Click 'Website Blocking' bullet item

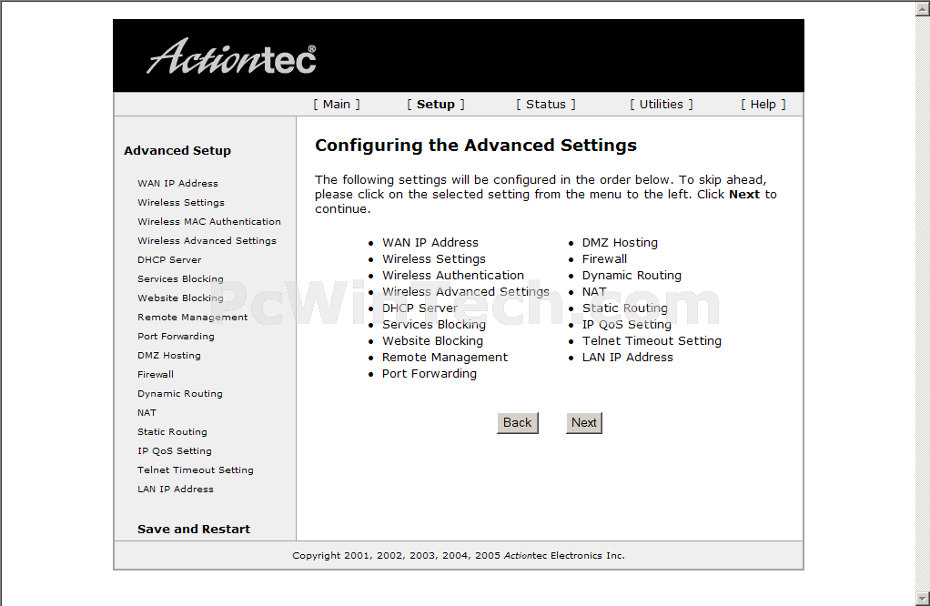point(432,341)
